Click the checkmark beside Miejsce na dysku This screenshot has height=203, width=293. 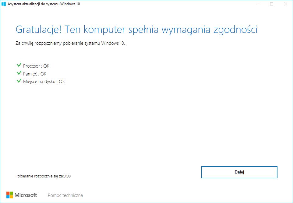tap(19, 81)
